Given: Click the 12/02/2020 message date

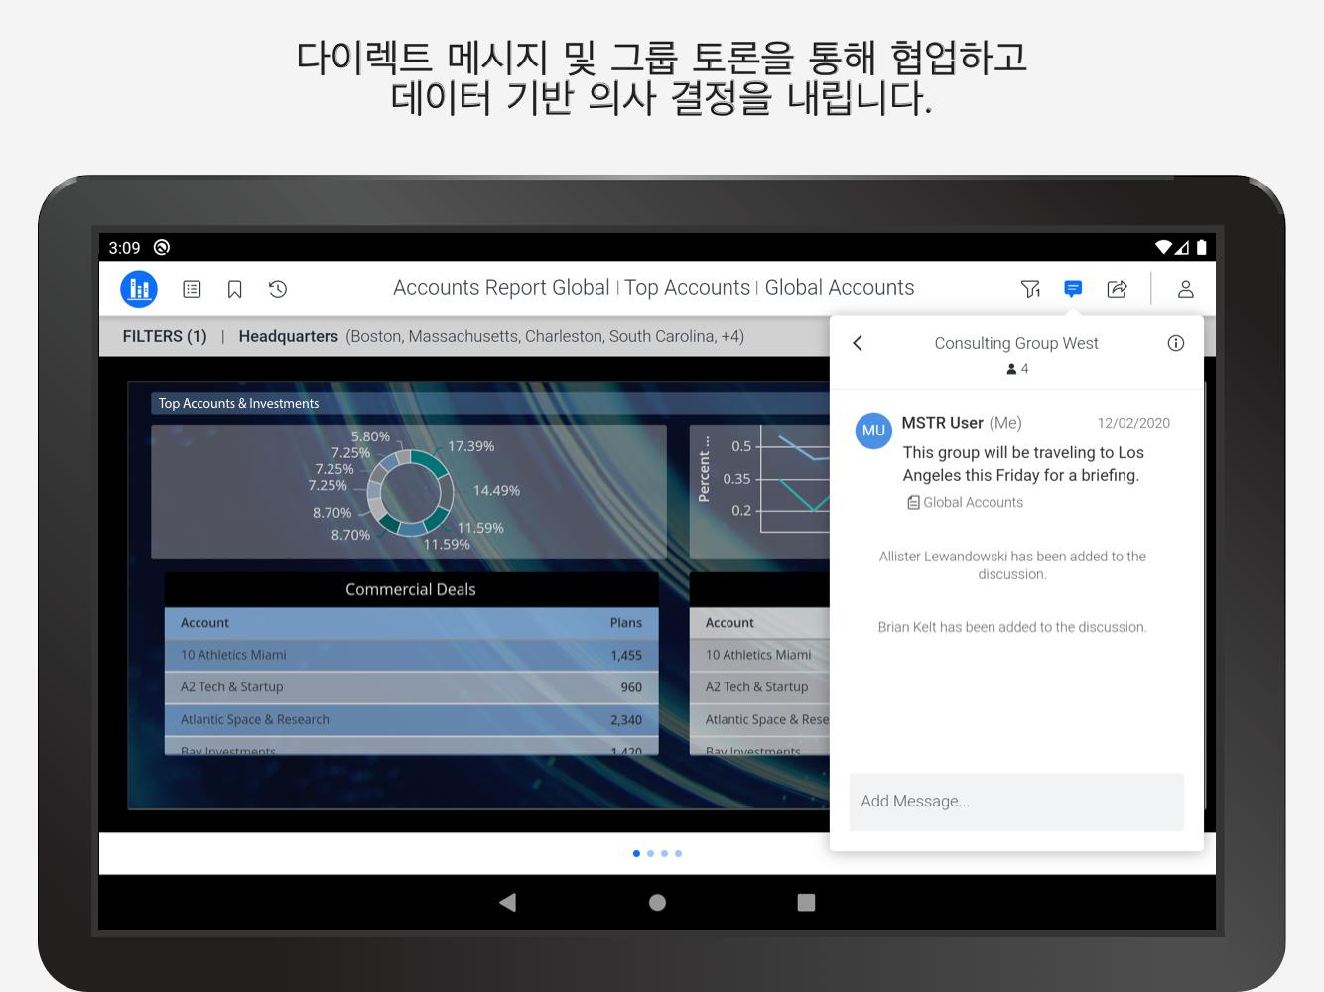Looking at the screenshot, I should point(1133,423).
